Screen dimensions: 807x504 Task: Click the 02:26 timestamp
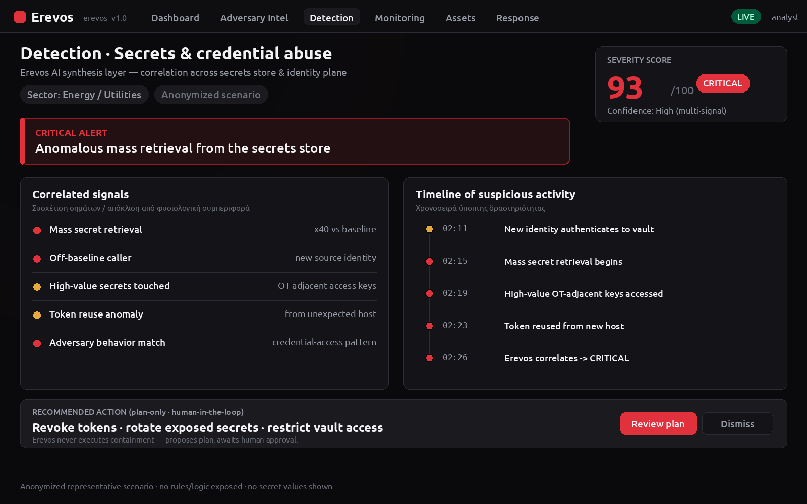tap(455, 358)
